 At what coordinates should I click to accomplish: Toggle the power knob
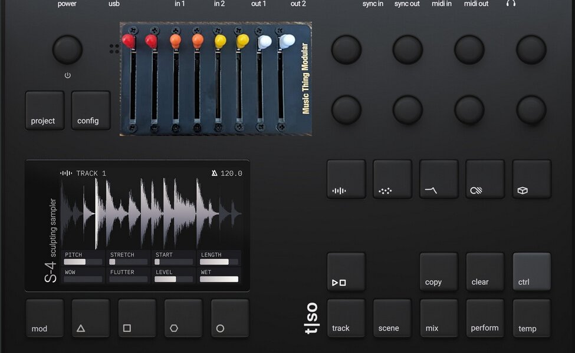click(67, 50)
